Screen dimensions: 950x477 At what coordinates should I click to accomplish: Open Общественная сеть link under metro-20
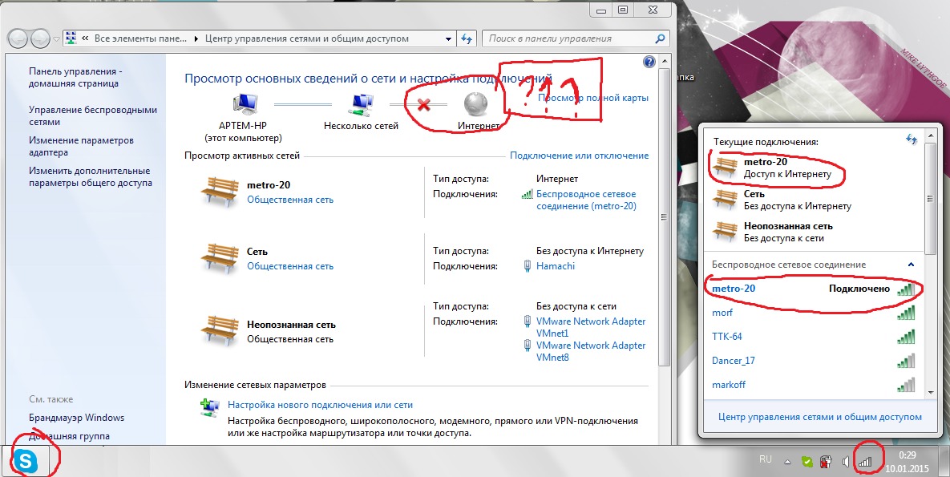tap(290, 200)
